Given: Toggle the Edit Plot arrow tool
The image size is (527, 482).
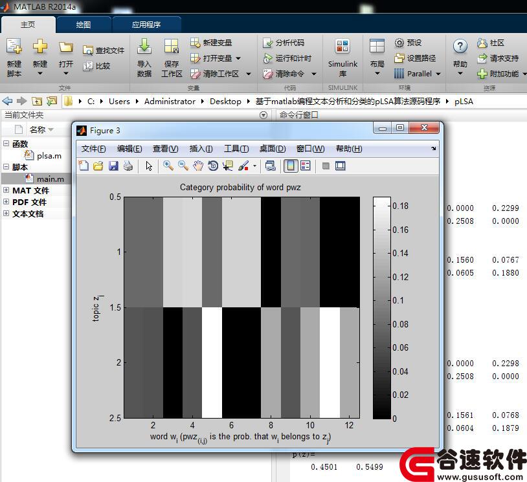Looking at the screenshot, I should pos(149,166).
